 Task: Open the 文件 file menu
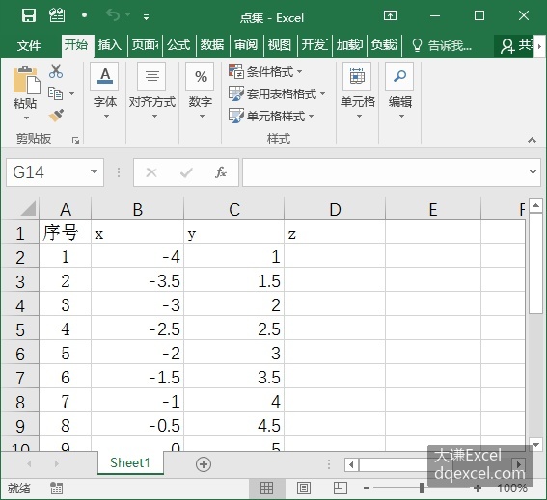[29, 45]
